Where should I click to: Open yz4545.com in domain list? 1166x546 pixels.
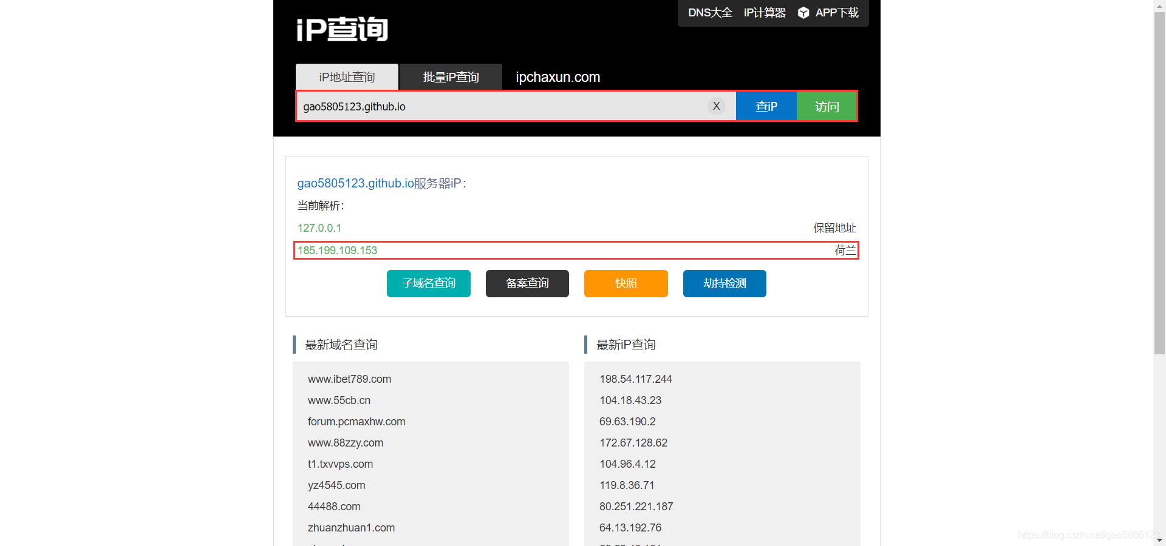336,485
